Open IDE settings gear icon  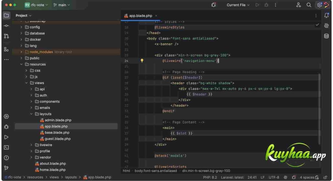[x=319, y=5]
